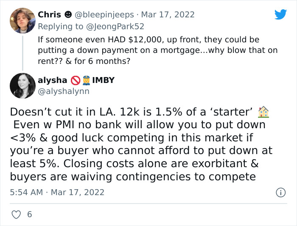Click the police officer emoji before IMBY

pyautogui.click(x=86, y=80)
